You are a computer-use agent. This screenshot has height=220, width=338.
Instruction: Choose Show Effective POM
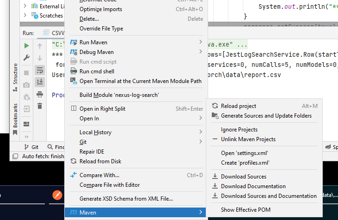[x=246, y=210]
